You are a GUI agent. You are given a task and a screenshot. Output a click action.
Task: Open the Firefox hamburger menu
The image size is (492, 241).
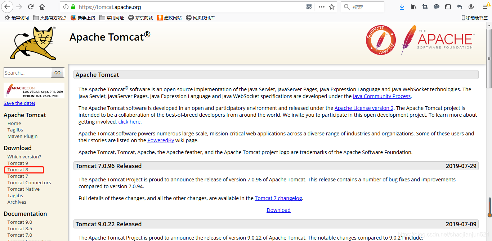[x=486, y=7]
